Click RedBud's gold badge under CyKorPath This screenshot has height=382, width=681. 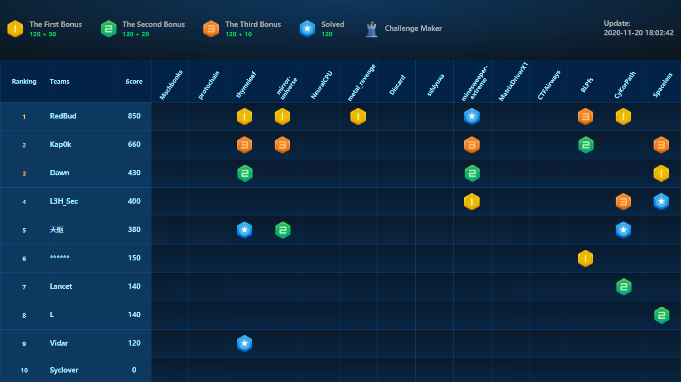(x=623, y=117)
